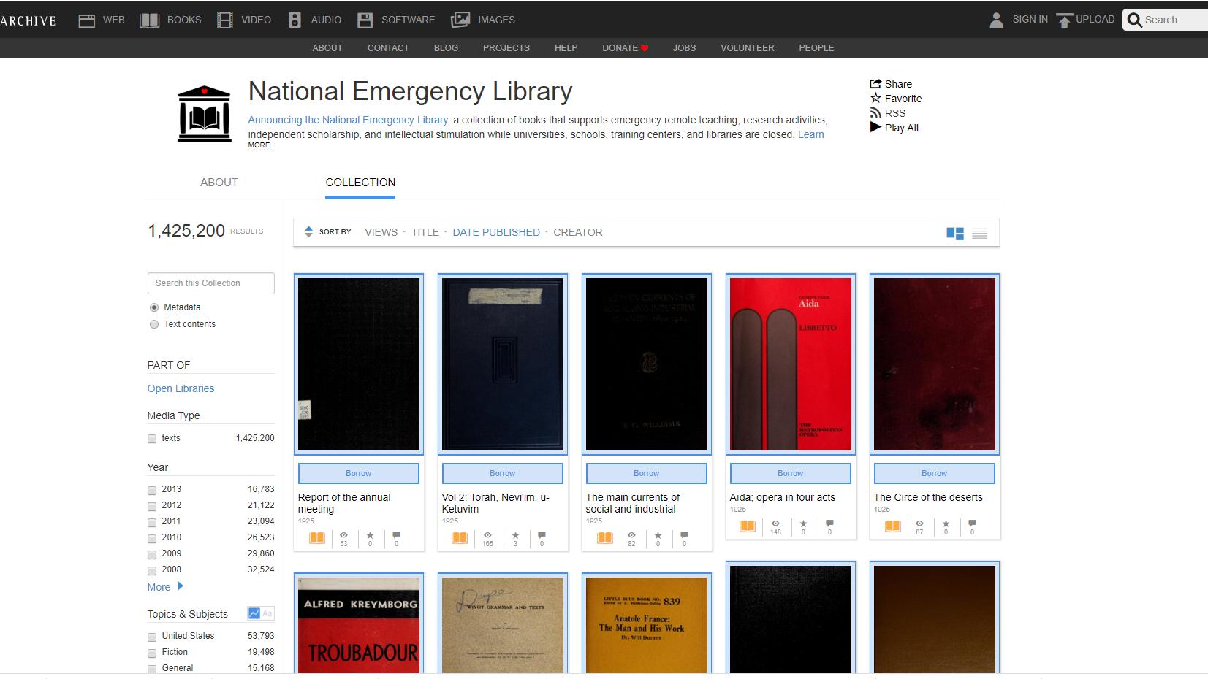
Task: Open the Aïda red cover thumbnail
Action: pos(790,364)
